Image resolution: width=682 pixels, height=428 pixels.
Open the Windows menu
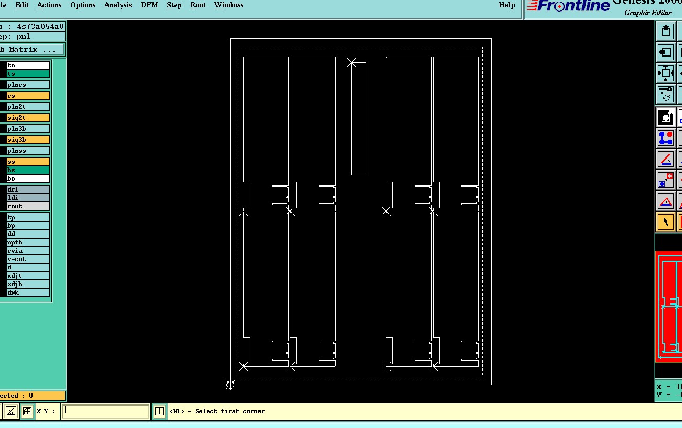tap(229, 5)
